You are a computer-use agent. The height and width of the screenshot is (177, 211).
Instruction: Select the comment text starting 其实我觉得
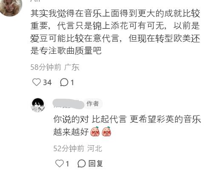coord(115,32)
